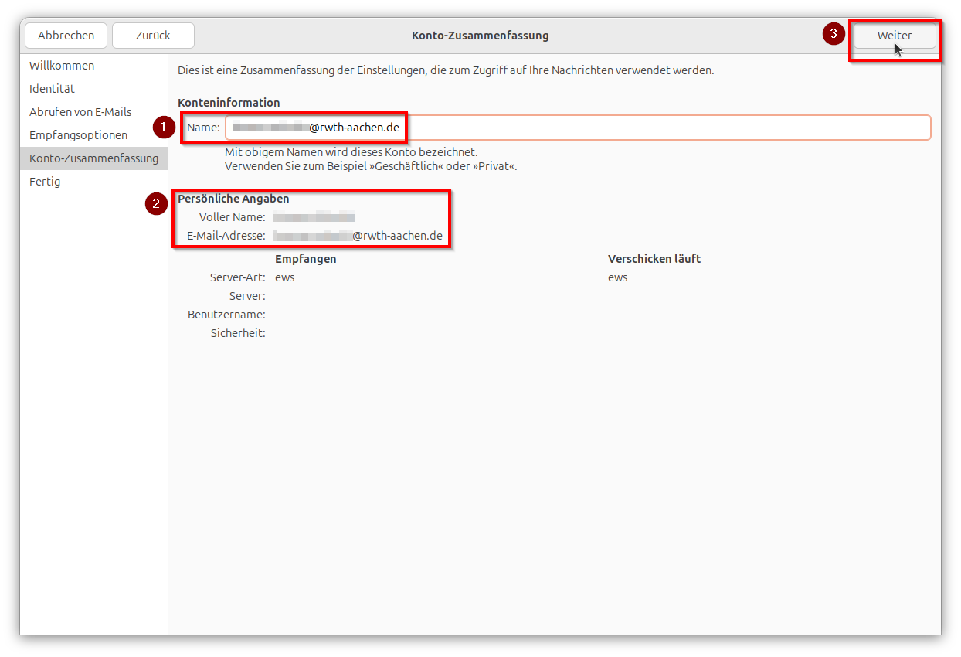Select the Fertig step in the sidebar
961x657 pixels.
[x=45, y=181]
